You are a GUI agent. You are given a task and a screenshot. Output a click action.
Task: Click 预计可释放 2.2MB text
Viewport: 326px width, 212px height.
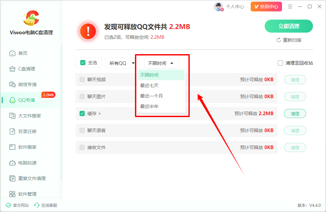(254, 114)
